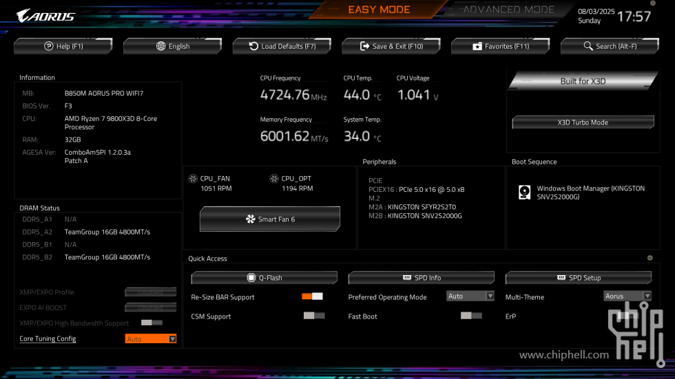Screen dimensions: 675x379
Task: Click the X3D Turbo Mode button
Action: coord(583,122)
